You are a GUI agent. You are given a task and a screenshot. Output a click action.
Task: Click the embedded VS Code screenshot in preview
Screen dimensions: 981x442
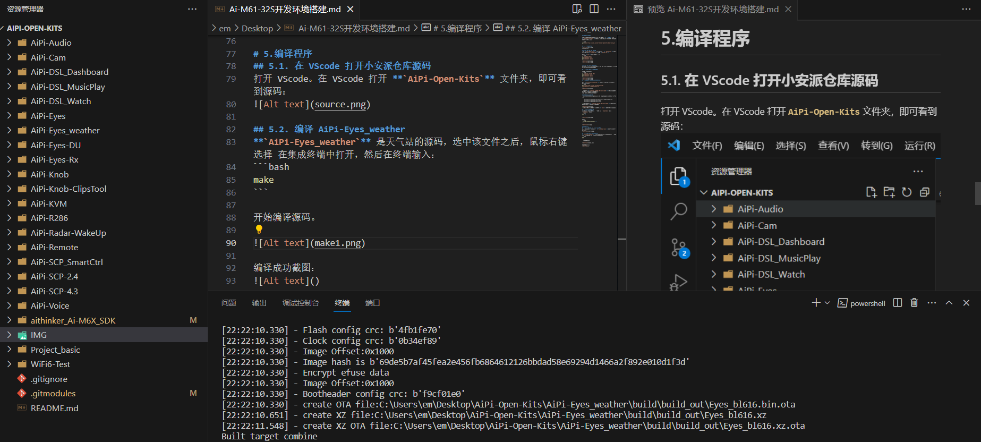(800, 212)
